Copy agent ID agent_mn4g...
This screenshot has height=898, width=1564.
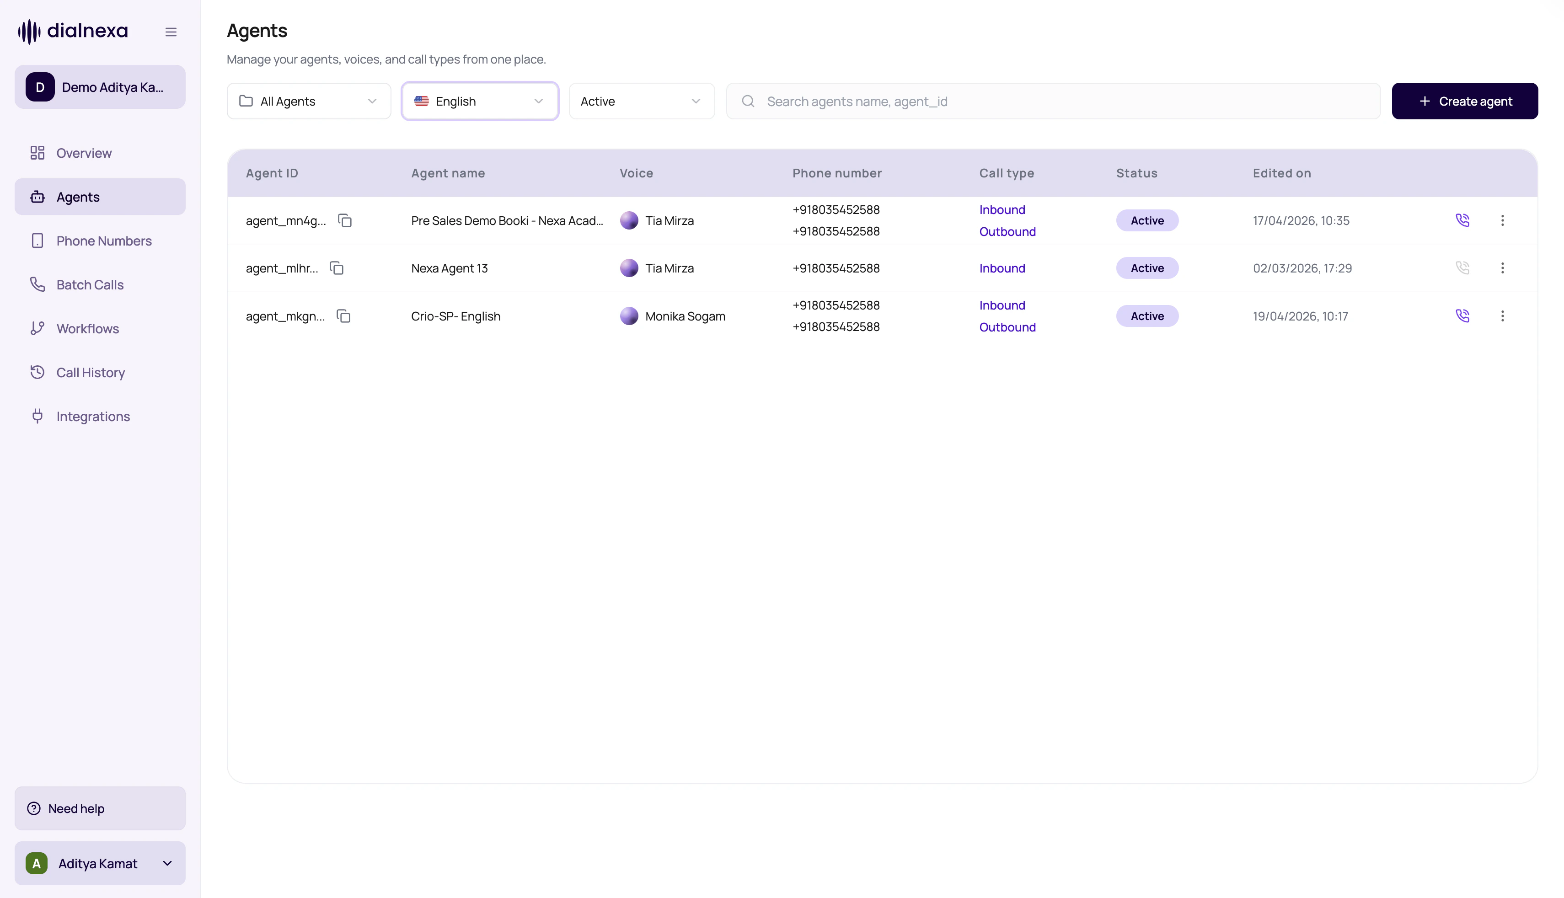[x=345, y=220]
